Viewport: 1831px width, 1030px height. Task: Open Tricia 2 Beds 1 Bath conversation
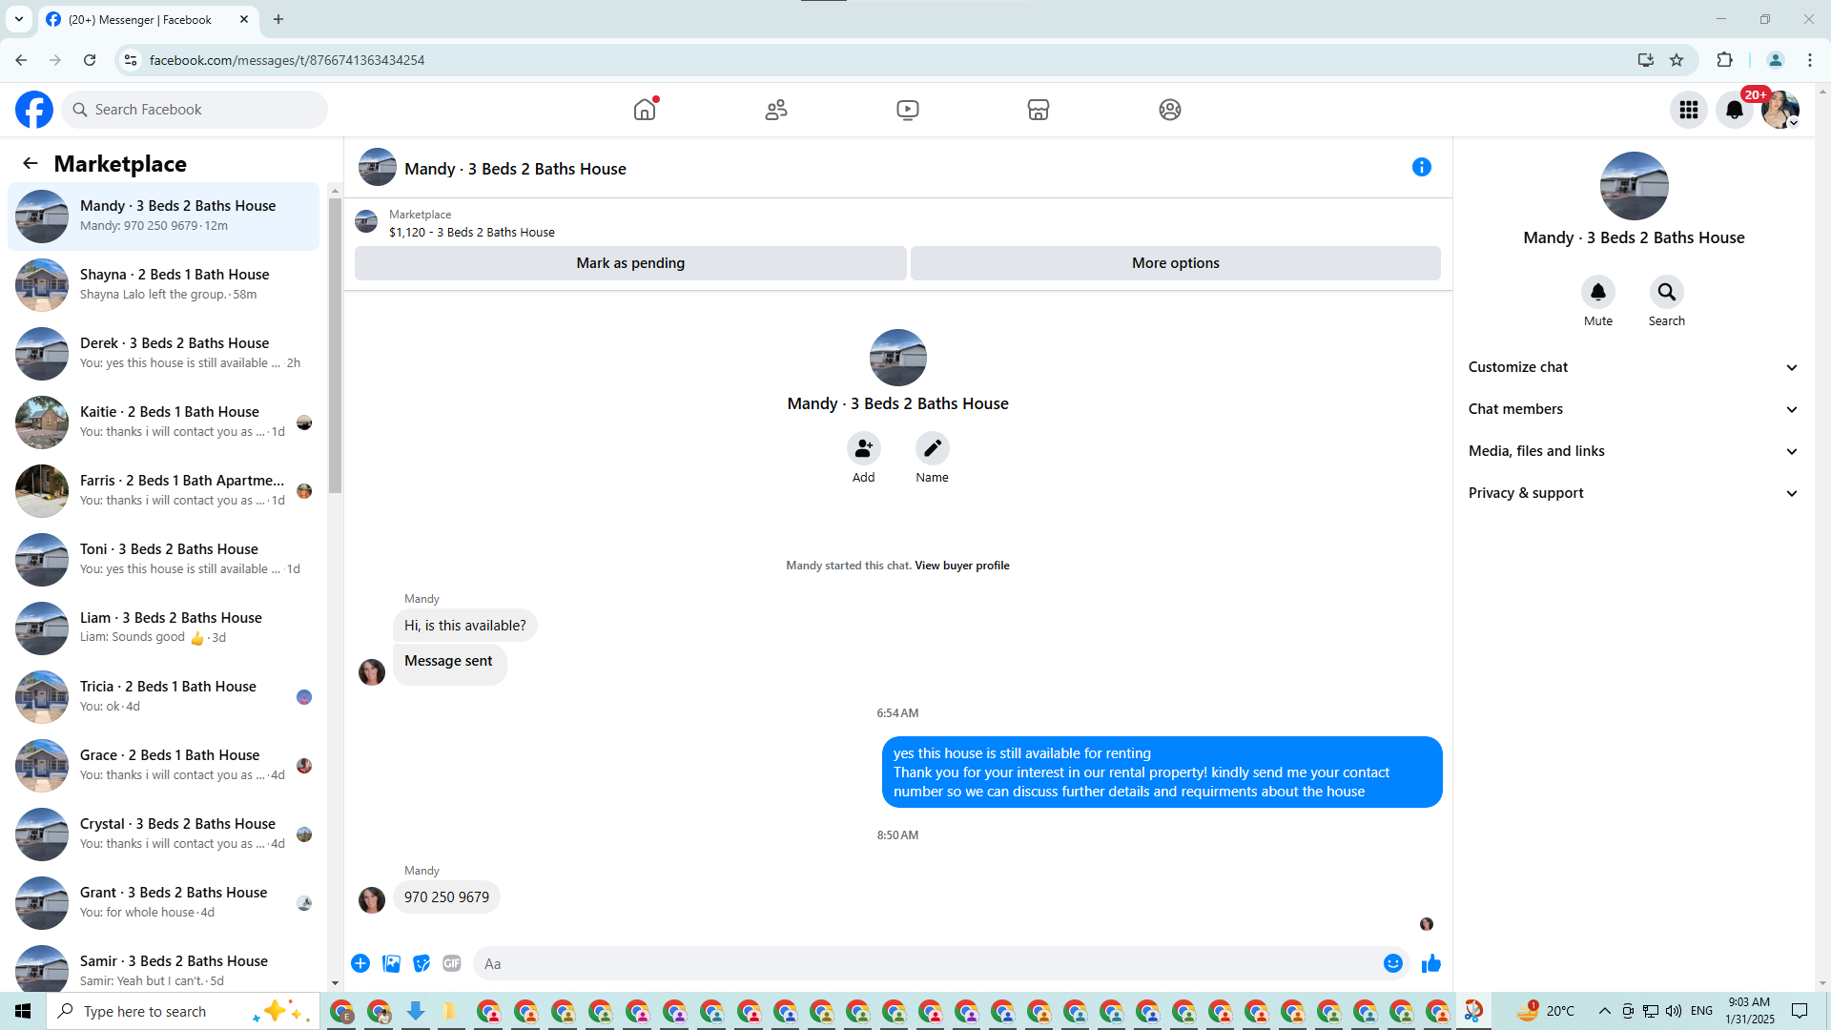(164, 697)
